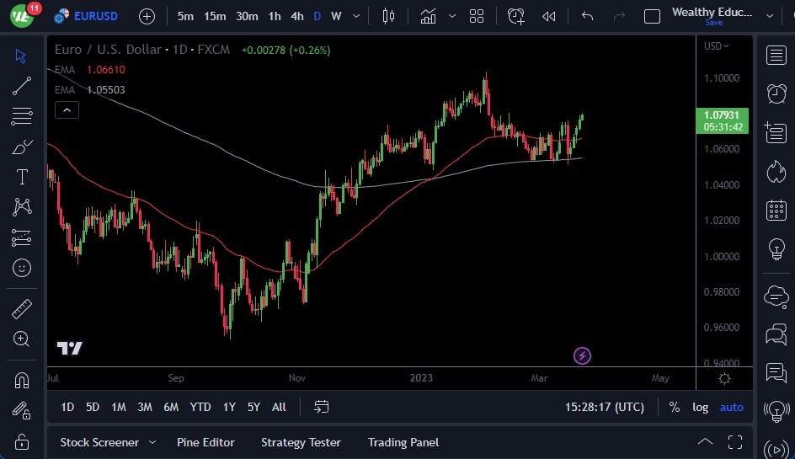Viewport: 795px width, 459px height.
Task: Open the measure ruler tool
Action: pos(22,309)
